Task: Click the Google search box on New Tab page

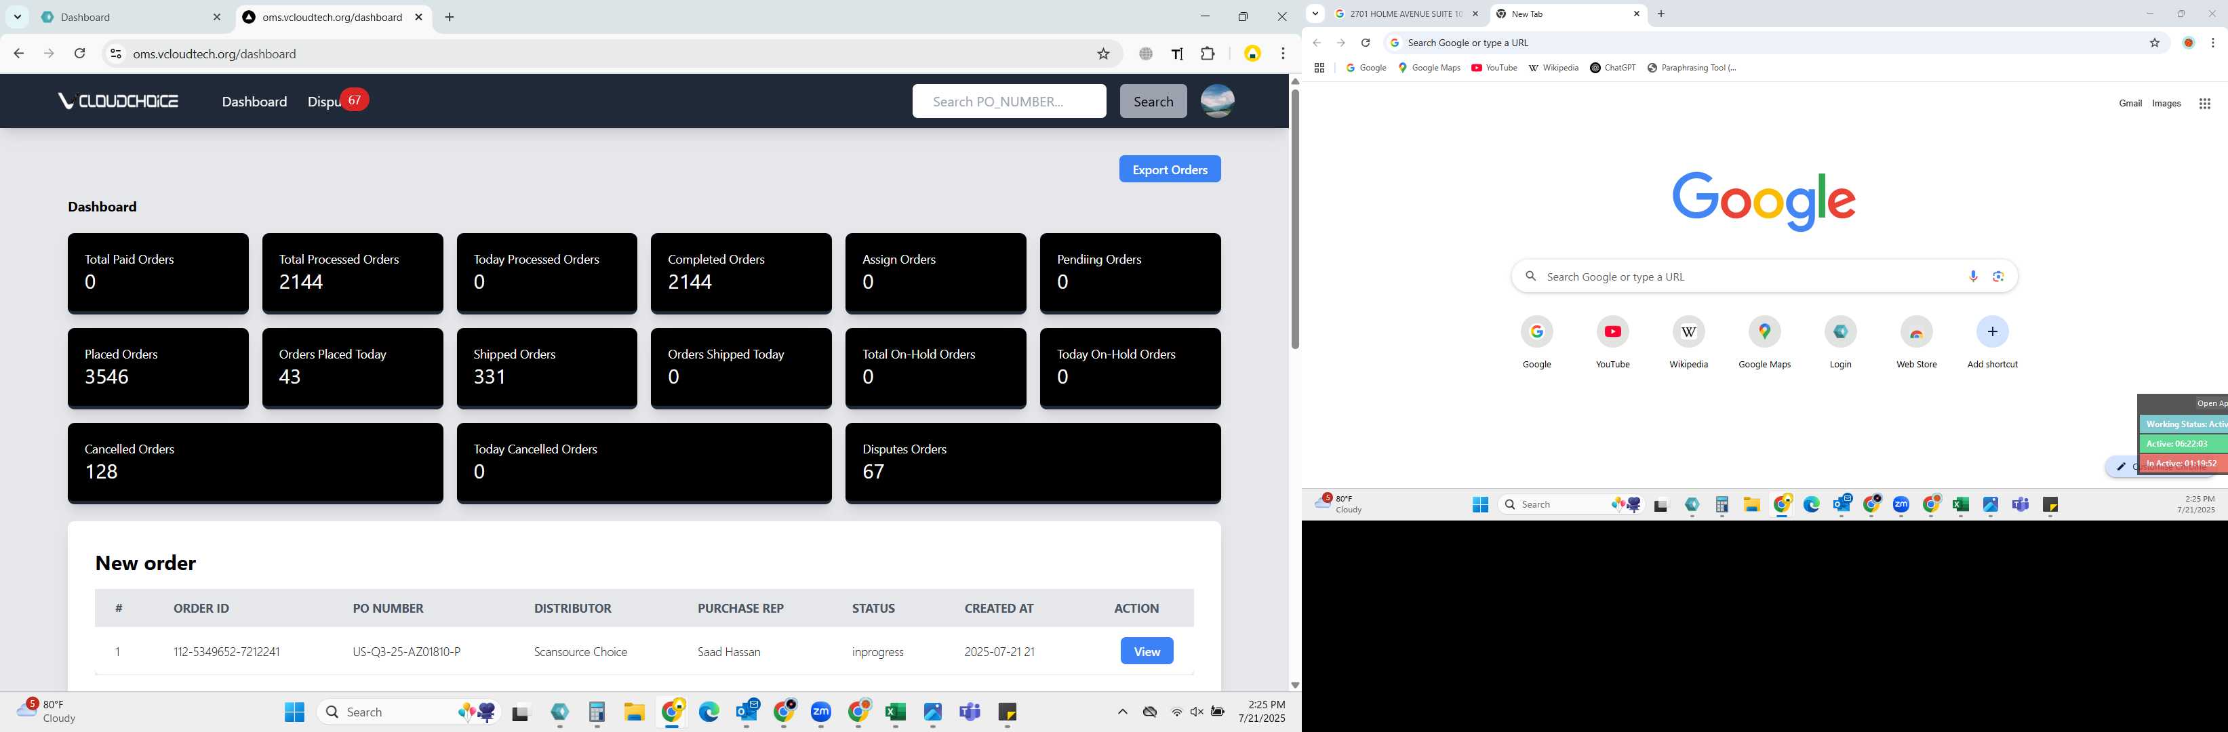Action: click(x=1764, y=277)
